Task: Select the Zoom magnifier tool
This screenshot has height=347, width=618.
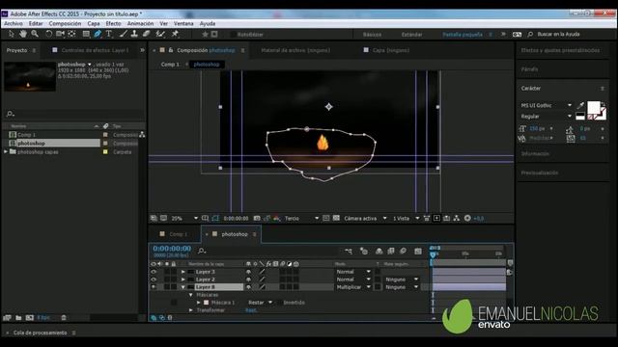Action: [35, 35]
